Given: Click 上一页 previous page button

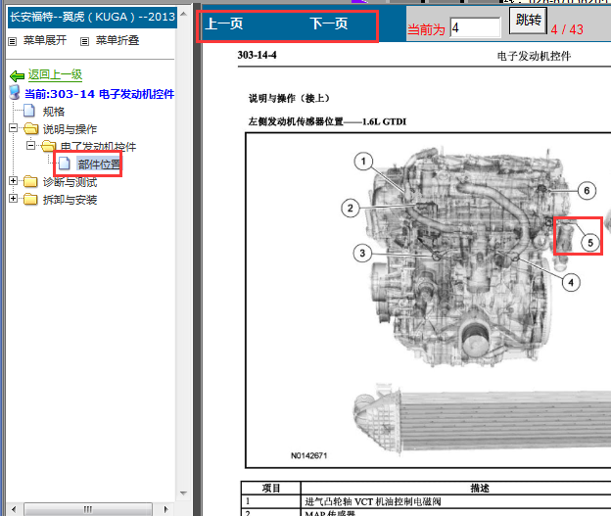Looking at the screenshot, I should pos(224,23).
